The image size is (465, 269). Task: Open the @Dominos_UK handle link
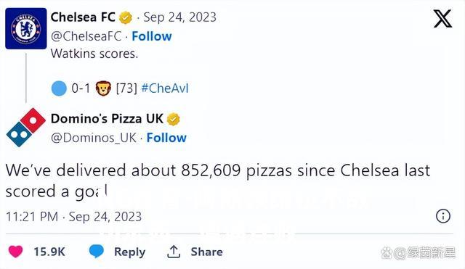[94, 138]
